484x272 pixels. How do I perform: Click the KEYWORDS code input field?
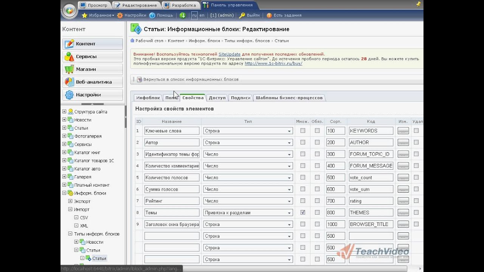pos(371,131)
